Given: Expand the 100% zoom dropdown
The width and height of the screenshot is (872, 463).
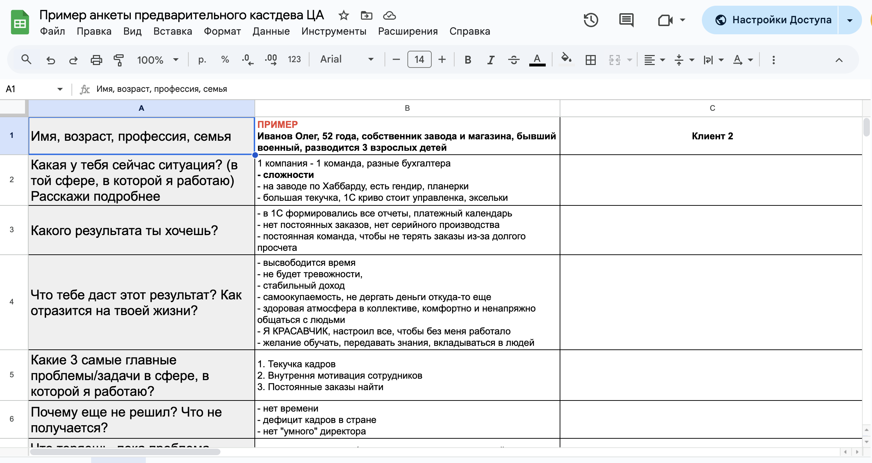Looking at the screenshot, I should point(158,60).
